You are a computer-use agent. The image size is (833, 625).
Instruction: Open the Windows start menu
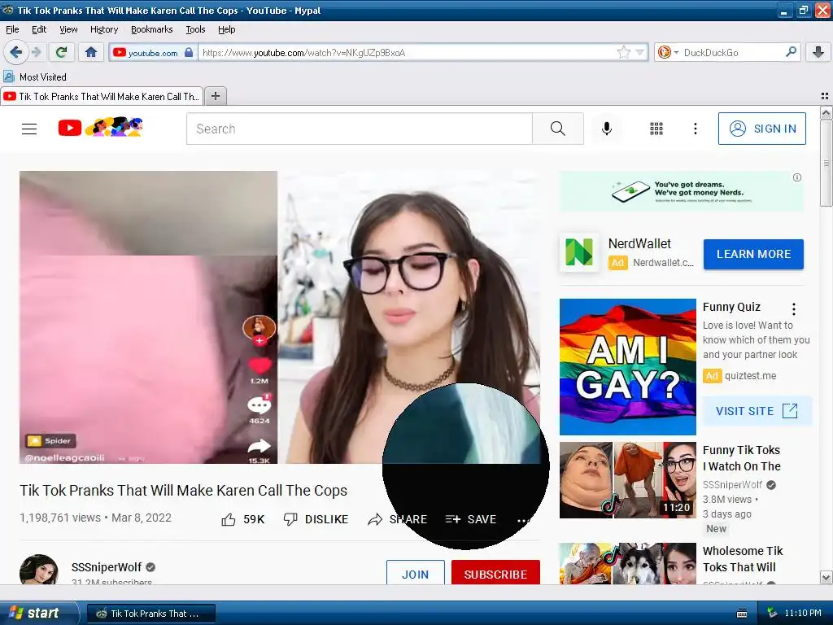tap(37, 613)
